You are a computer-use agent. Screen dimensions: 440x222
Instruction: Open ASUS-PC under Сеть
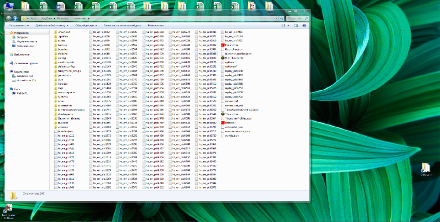point(22,93)
